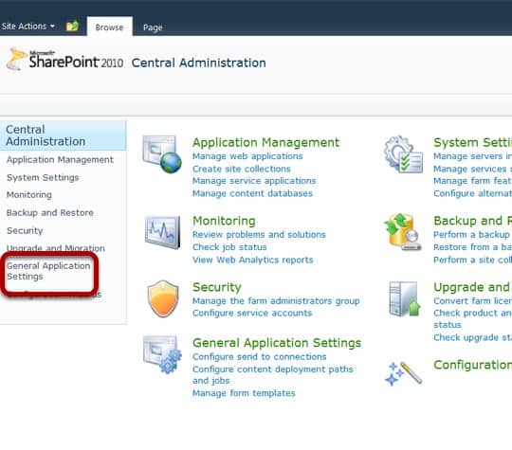The image size is (512, 450).
Task: Click the Monitoring chart icon
Action: tap(162, 232)
